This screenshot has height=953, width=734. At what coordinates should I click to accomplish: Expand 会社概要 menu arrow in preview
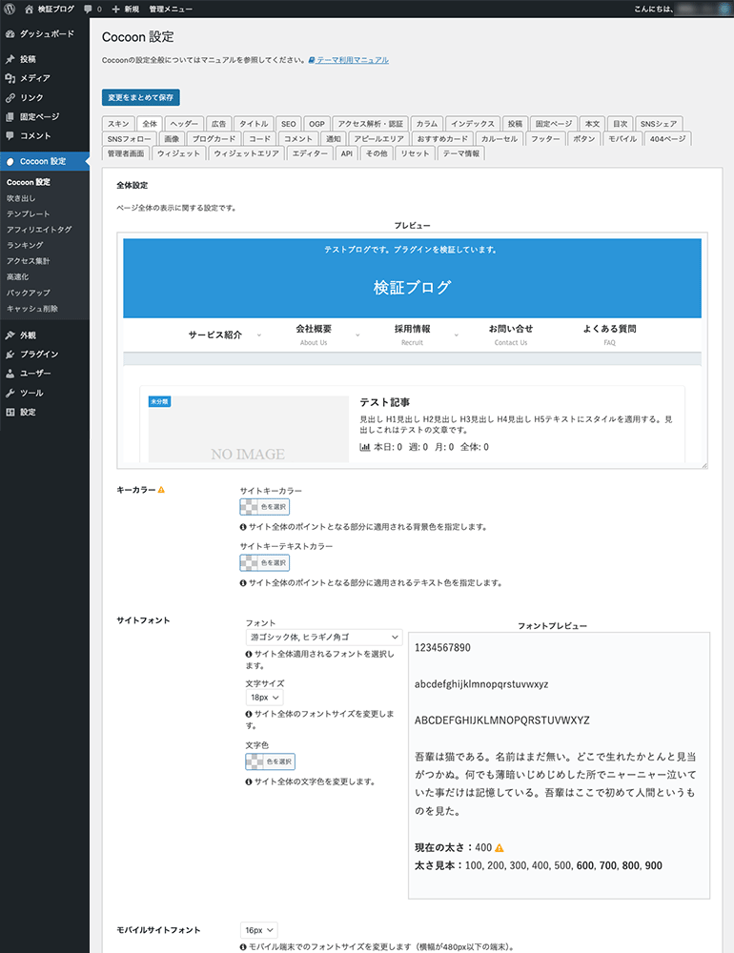tap(357, 335)
